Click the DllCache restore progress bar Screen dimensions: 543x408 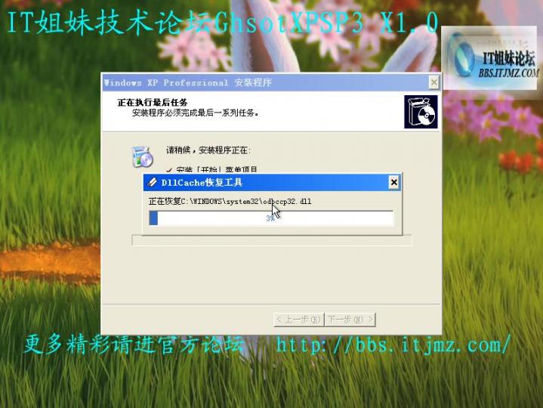(271, 218)
